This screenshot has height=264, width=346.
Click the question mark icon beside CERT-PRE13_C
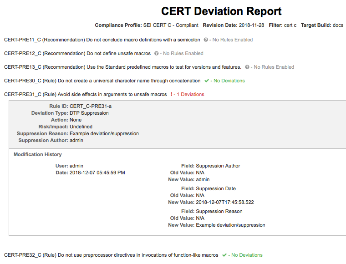[x=247, y=67]
